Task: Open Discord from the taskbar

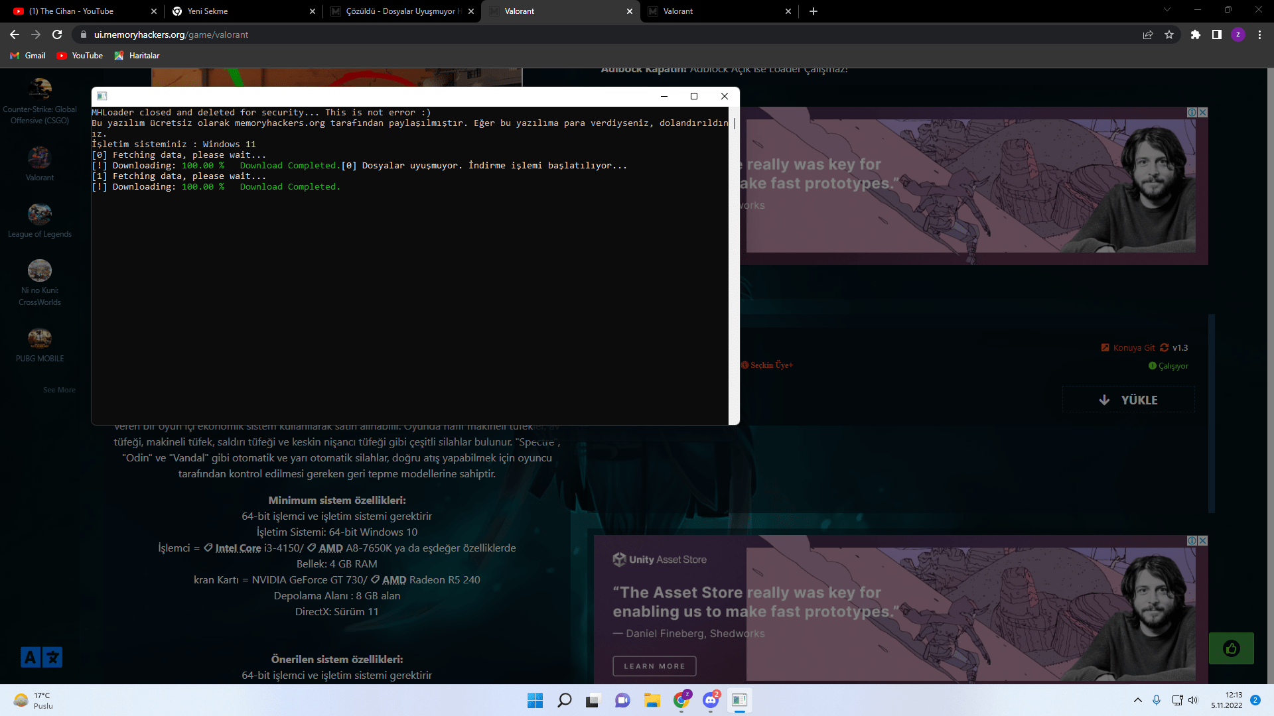Action: click(711, 700)
